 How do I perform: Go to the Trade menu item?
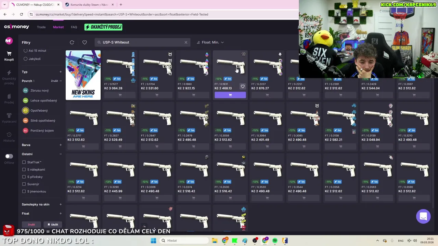click(41, 27)
